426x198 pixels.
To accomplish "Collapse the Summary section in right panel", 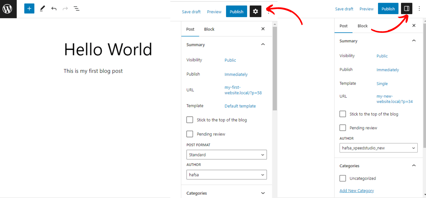I will coord(414,41).
